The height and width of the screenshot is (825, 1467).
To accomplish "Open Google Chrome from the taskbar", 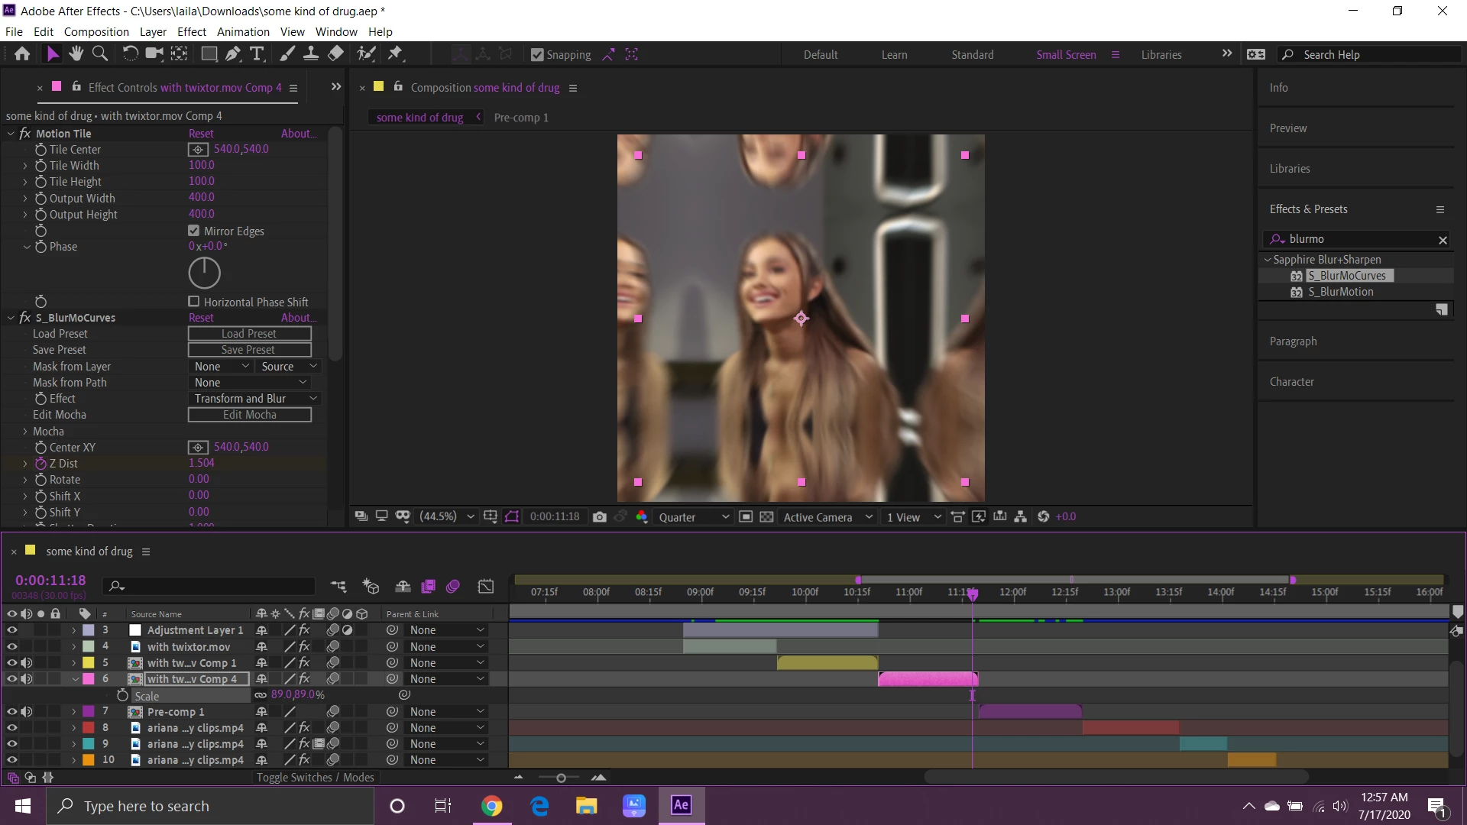I will [491, 806].
